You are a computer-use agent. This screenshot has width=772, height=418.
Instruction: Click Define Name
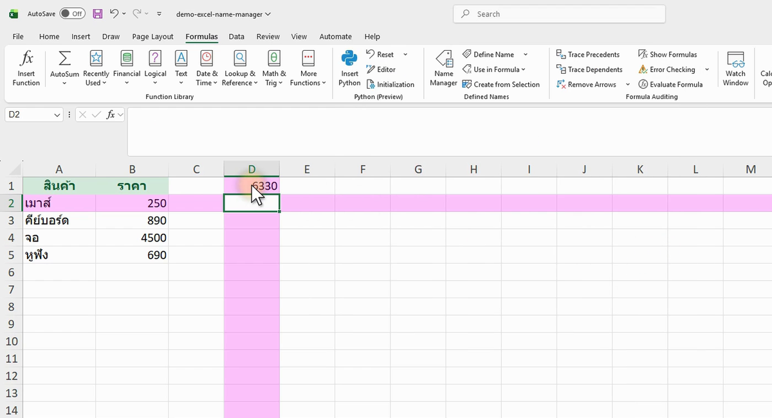point(488,55)
